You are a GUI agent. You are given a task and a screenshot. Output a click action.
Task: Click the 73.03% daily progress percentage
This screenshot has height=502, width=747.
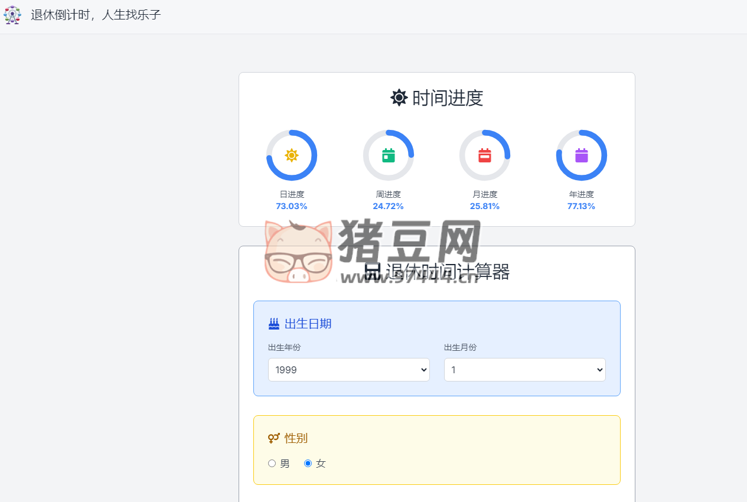[x=291, y=206]
